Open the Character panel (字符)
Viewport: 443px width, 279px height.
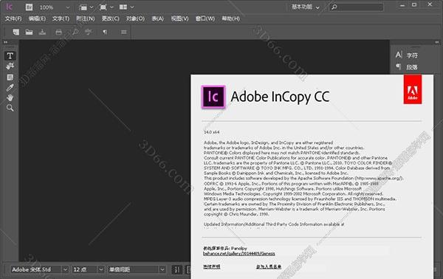click(x=407, y=55)
